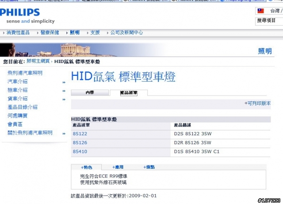Click the D2R 85126 35W description
Viewport: 283px width, 204px height.
193,143
